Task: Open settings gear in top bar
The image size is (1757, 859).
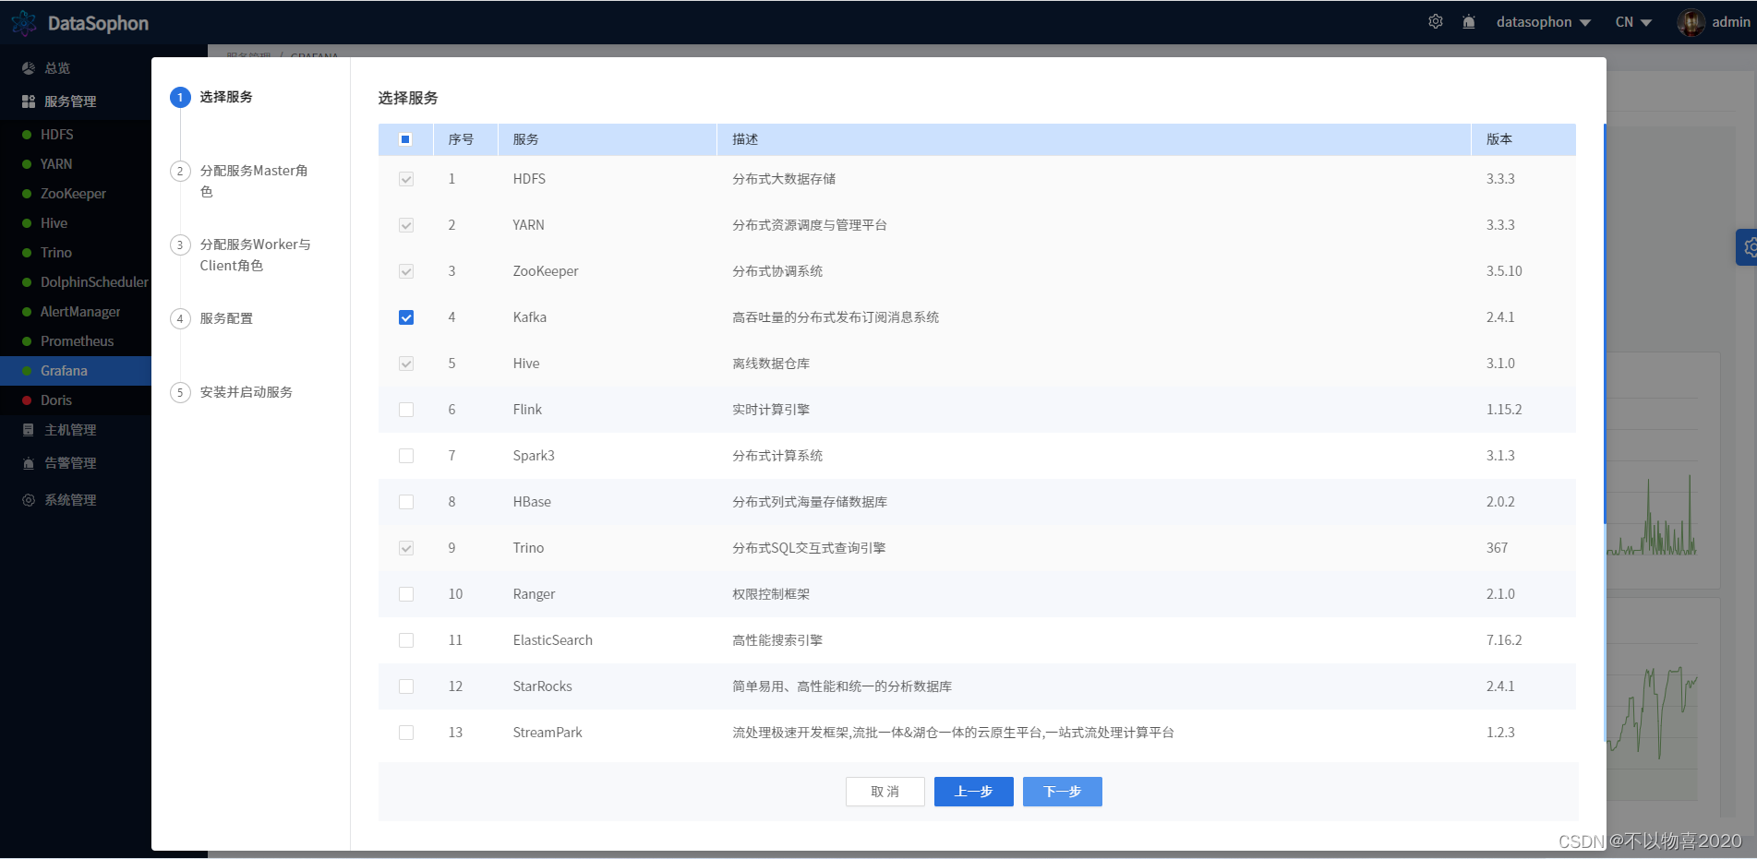Action: (1436, 21)
